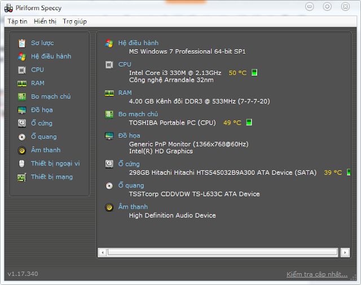Click Hệ điều hành heading in summary
Viewport: 361px width, 285px height.
pos(138,43)
